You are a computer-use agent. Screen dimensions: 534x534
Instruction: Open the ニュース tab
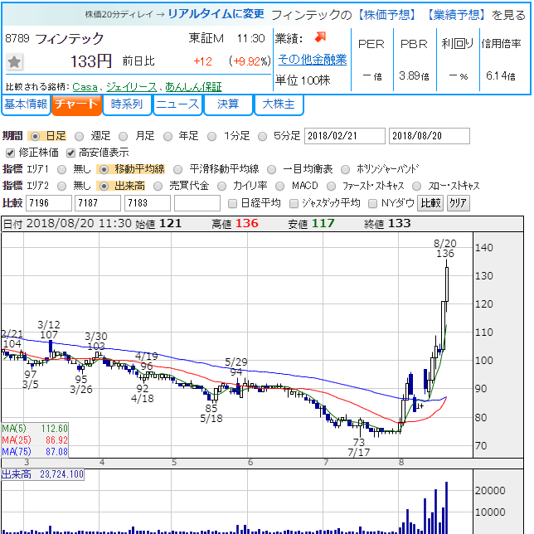click(177, 104)
